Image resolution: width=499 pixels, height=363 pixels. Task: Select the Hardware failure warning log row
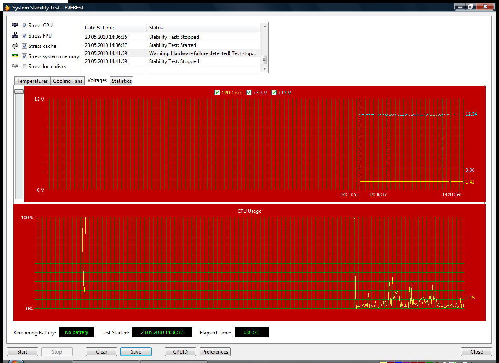click(x=171, y=53)
